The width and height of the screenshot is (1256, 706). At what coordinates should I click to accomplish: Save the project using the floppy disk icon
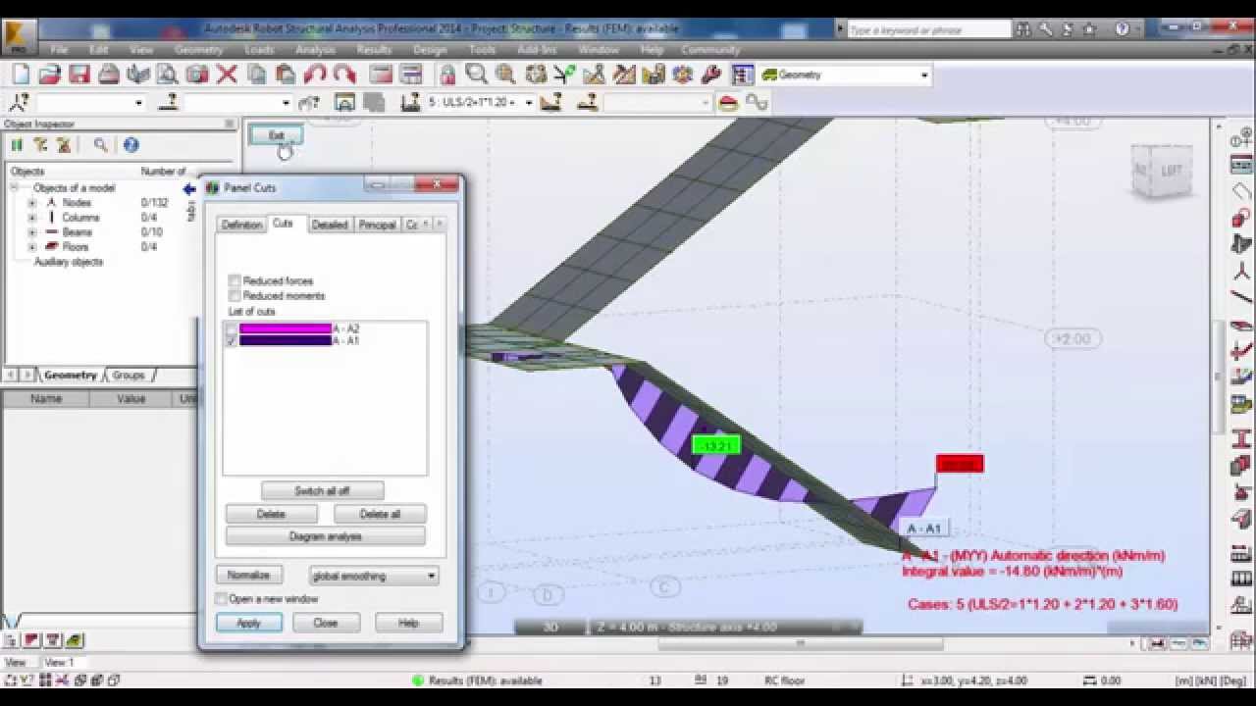(x=79, y=75)
